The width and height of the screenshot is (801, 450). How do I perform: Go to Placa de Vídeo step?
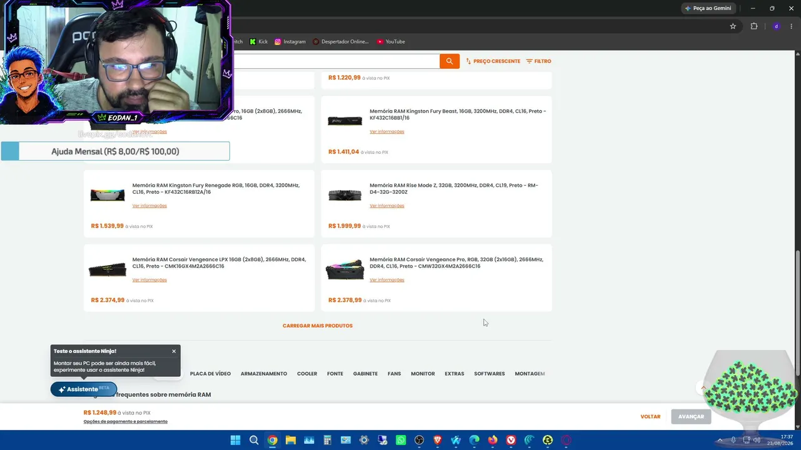pyautogui.click(x=210, y=374)
